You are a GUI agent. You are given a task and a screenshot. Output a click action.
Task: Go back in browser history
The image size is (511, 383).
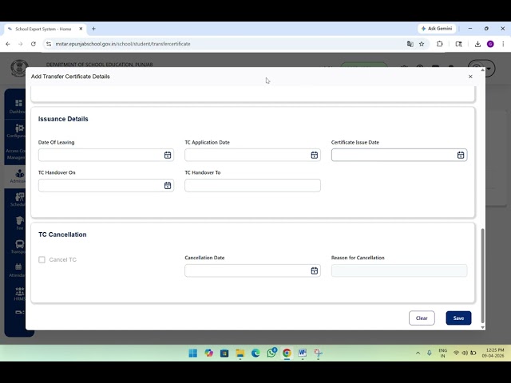(8, 44)
